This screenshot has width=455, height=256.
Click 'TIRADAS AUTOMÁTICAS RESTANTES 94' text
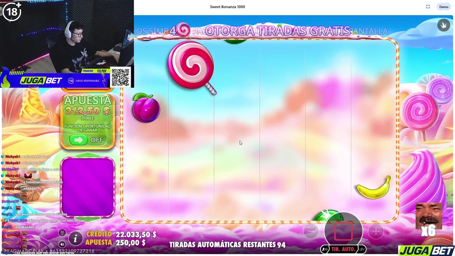227,245
